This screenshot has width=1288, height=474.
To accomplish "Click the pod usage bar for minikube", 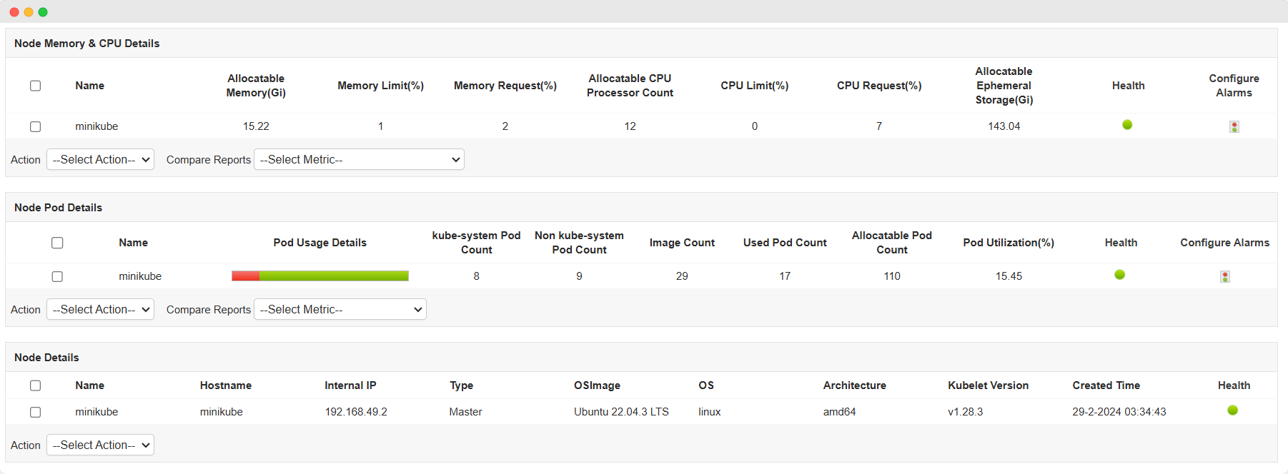I will tap(319, 276).
